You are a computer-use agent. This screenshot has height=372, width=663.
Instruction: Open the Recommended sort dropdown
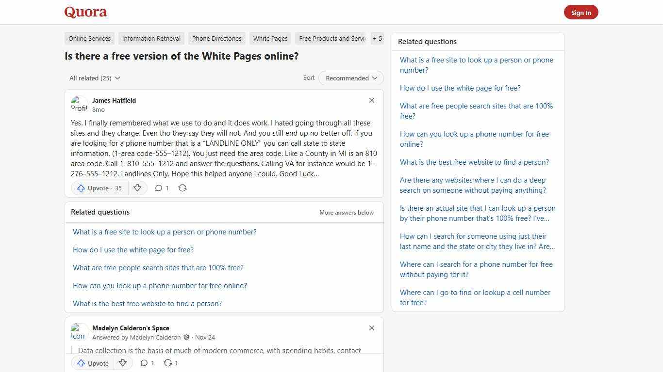point(350,78)
